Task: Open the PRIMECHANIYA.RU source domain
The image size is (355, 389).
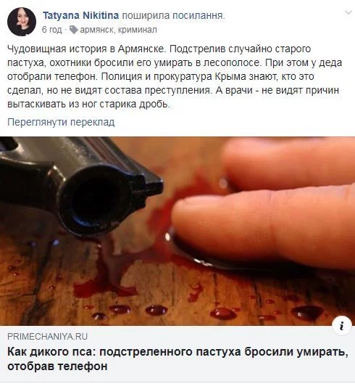Action: click(47, 337)
